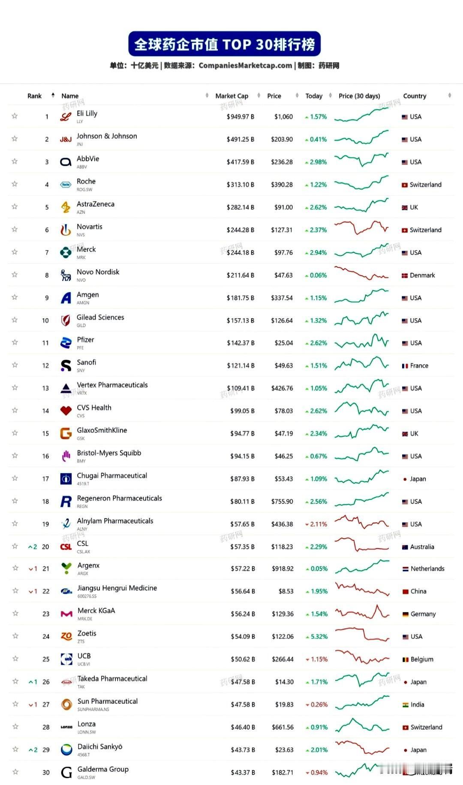Sort by Price column header

click(x=274, y=96)
